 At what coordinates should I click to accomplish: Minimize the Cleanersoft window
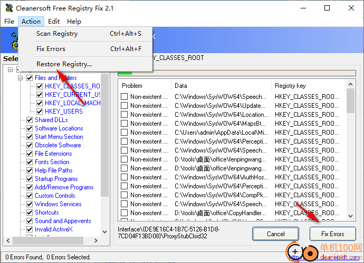pos(303,8)
